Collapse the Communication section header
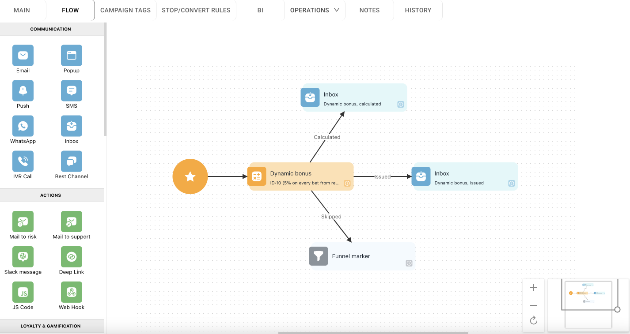The height and width of the screenshot is (334, 630). coord(51,29)
